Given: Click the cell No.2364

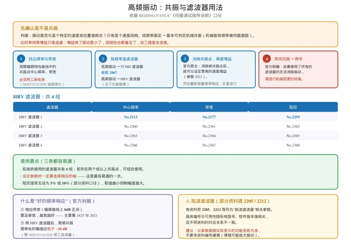Looking at the screenshot, I should pos(209,136).
